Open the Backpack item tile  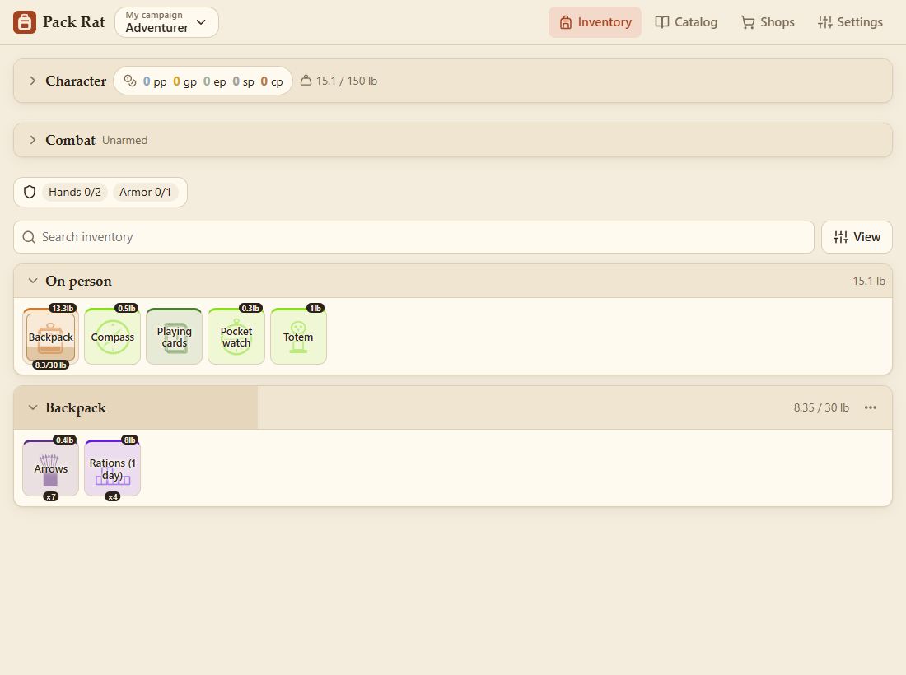click(x=51, y=337)
